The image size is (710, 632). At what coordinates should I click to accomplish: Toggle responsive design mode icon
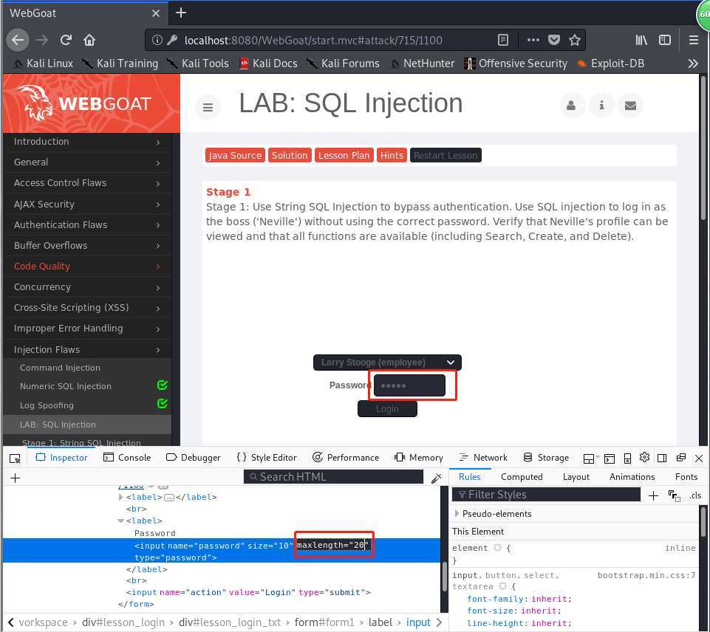(x=627, y=458)
